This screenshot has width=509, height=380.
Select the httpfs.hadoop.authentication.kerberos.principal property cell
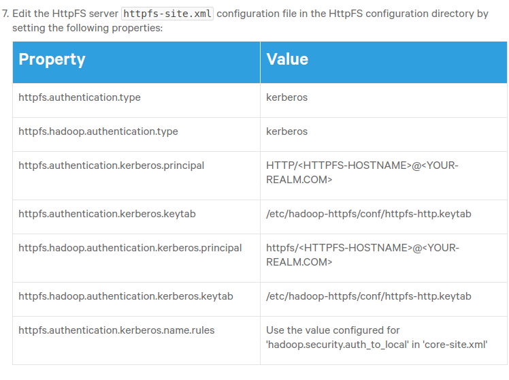(x=130, y=248)
